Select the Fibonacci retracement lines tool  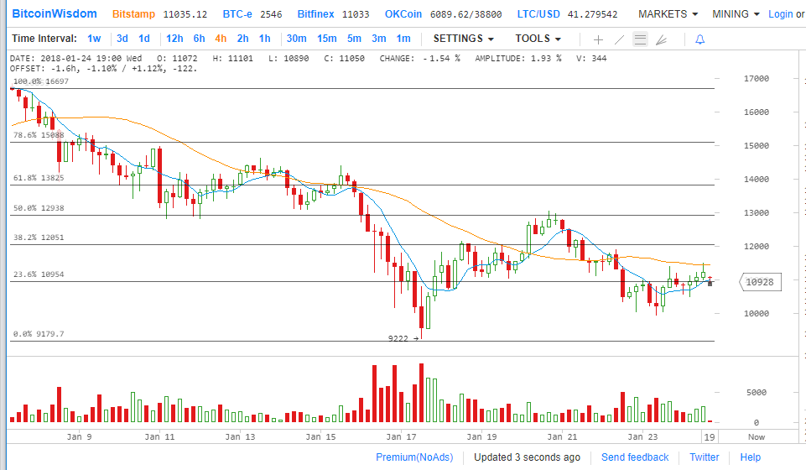tap(640, 39)
